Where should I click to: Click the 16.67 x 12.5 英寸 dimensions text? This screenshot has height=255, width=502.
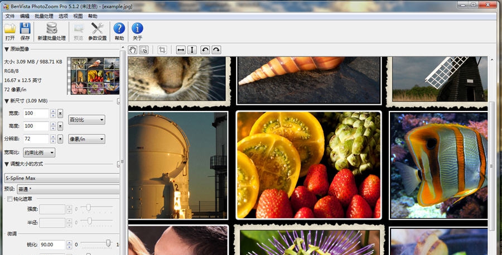click(x=23, y=80)
